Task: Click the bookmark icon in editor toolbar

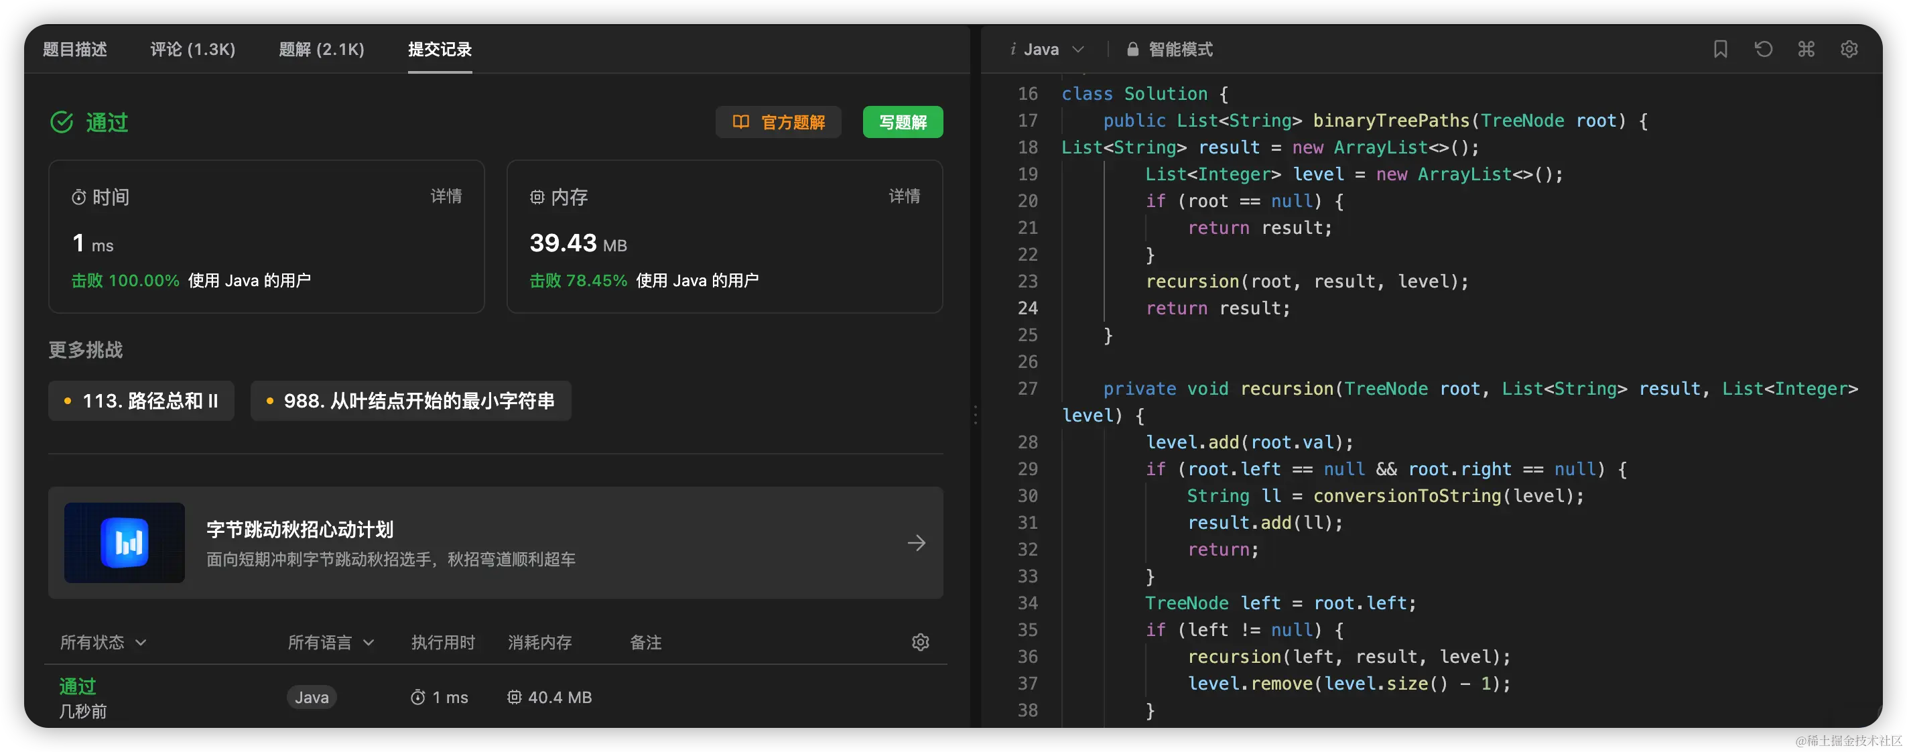Action: [x=1719, y=49]
